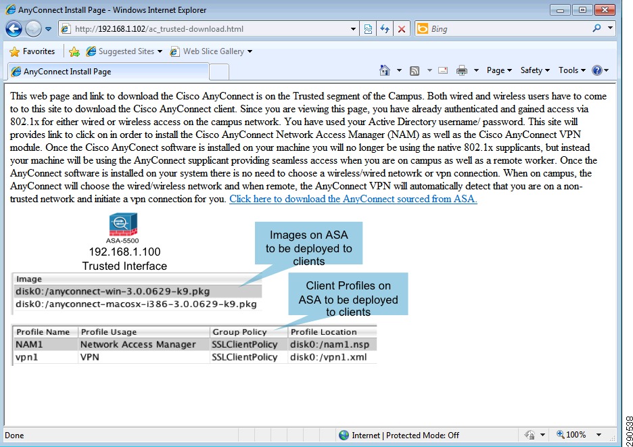Open the recent pages dropdown arrow

click(x=48, y=29)
